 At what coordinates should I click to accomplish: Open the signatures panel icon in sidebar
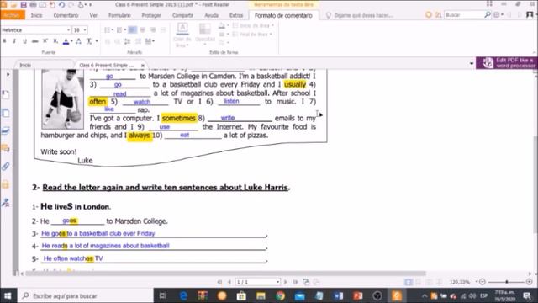pyautogui.click(x=6, y=202)
